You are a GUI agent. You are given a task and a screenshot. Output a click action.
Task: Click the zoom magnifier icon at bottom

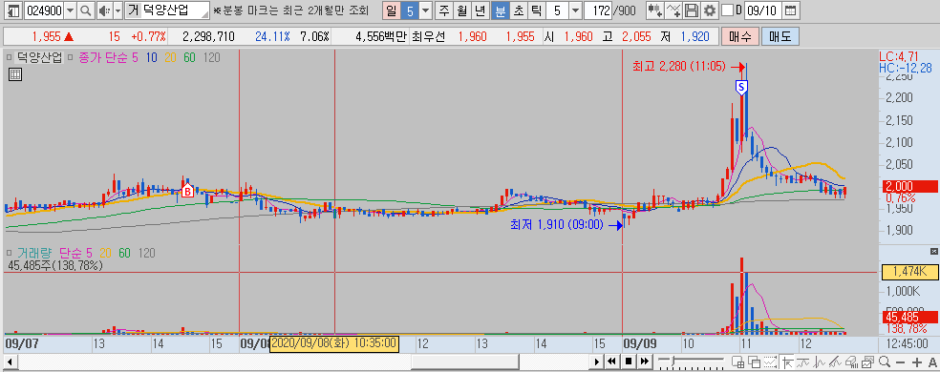click(x=885, y=362)
